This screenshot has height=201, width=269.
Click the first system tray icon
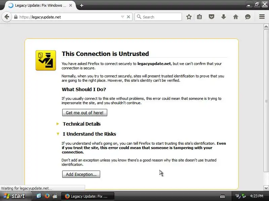[237, 196]
